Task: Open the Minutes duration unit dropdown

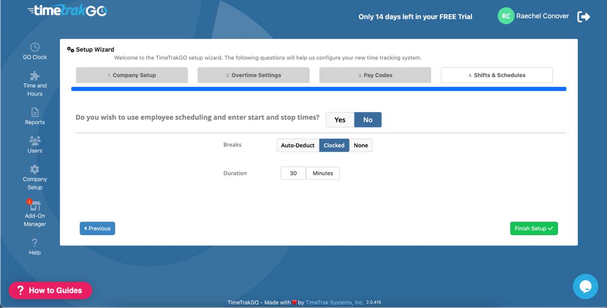Action: coord(323,173)
